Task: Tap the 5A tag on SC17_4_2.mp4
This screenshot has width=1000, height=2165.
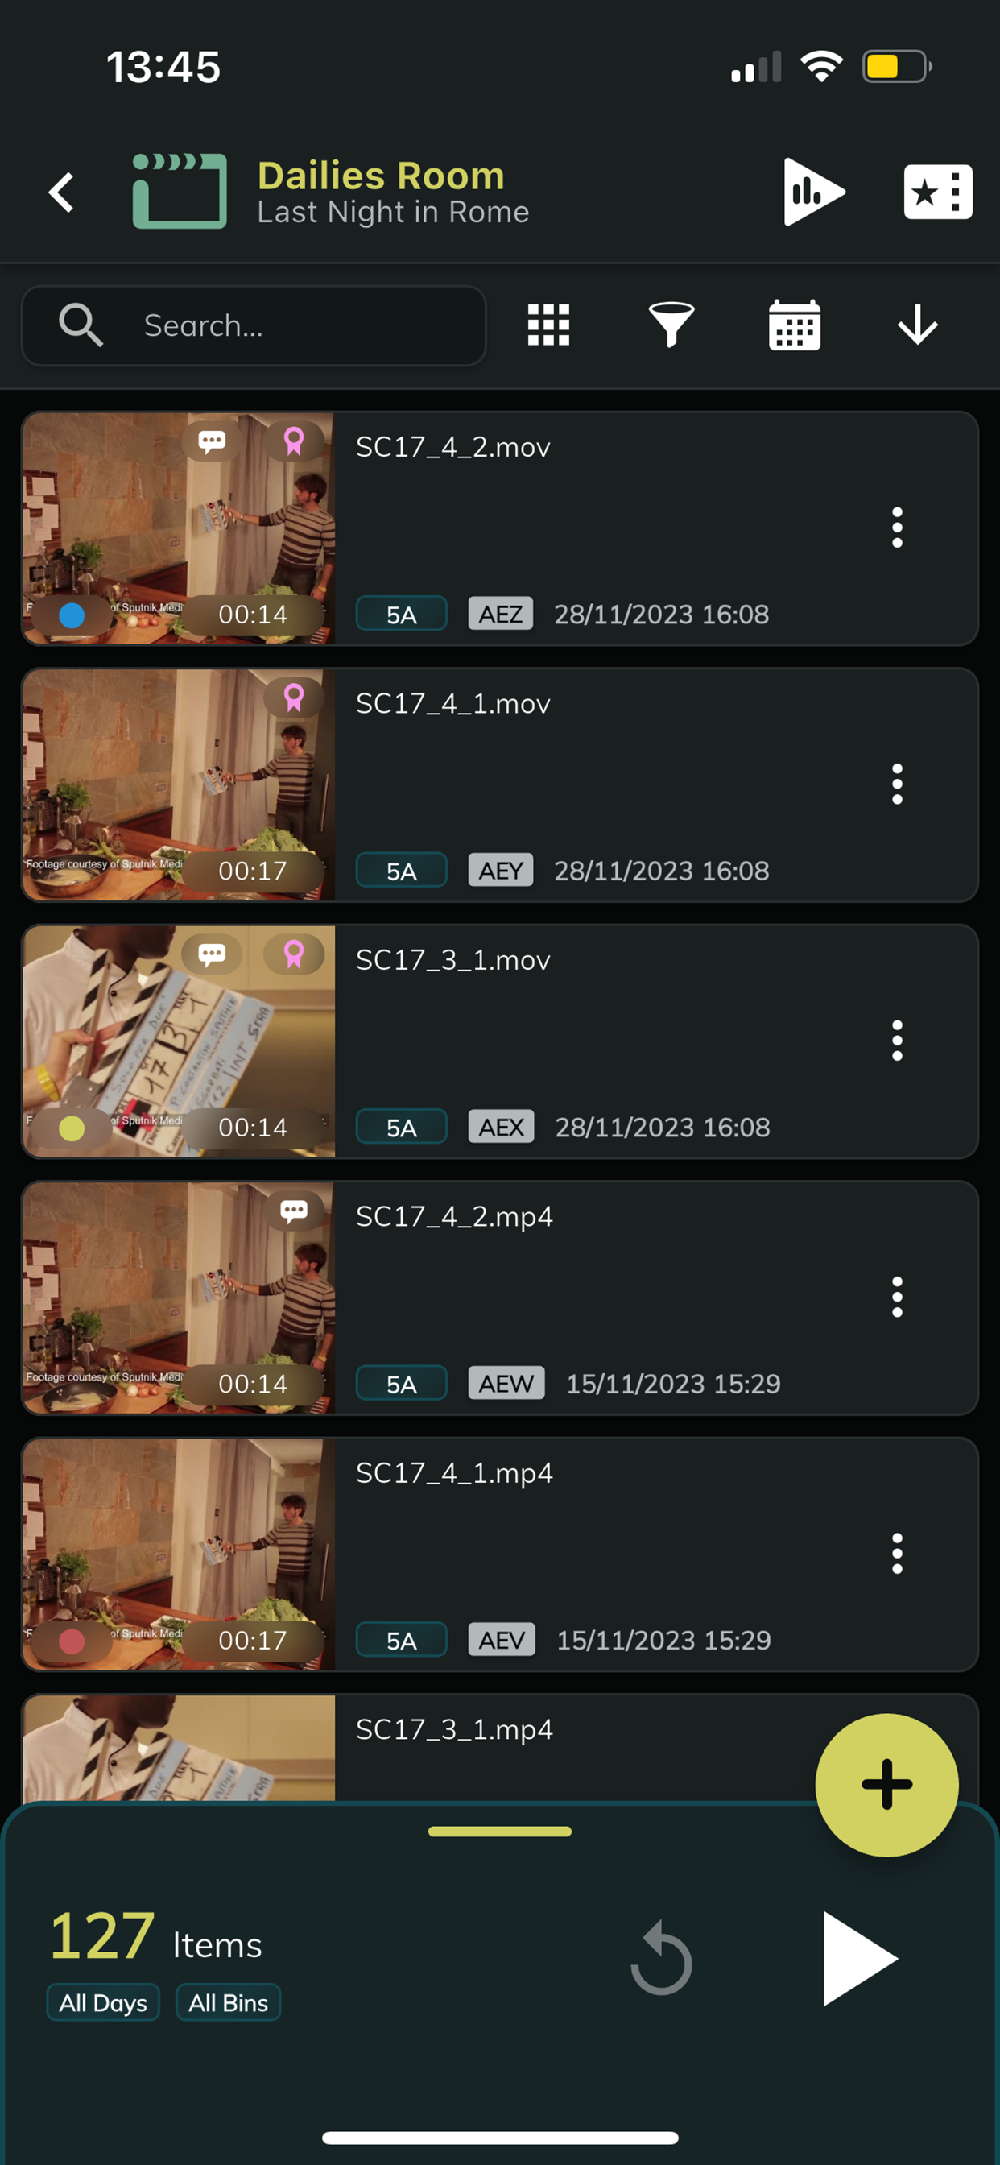Action: tap(401, 1384)
